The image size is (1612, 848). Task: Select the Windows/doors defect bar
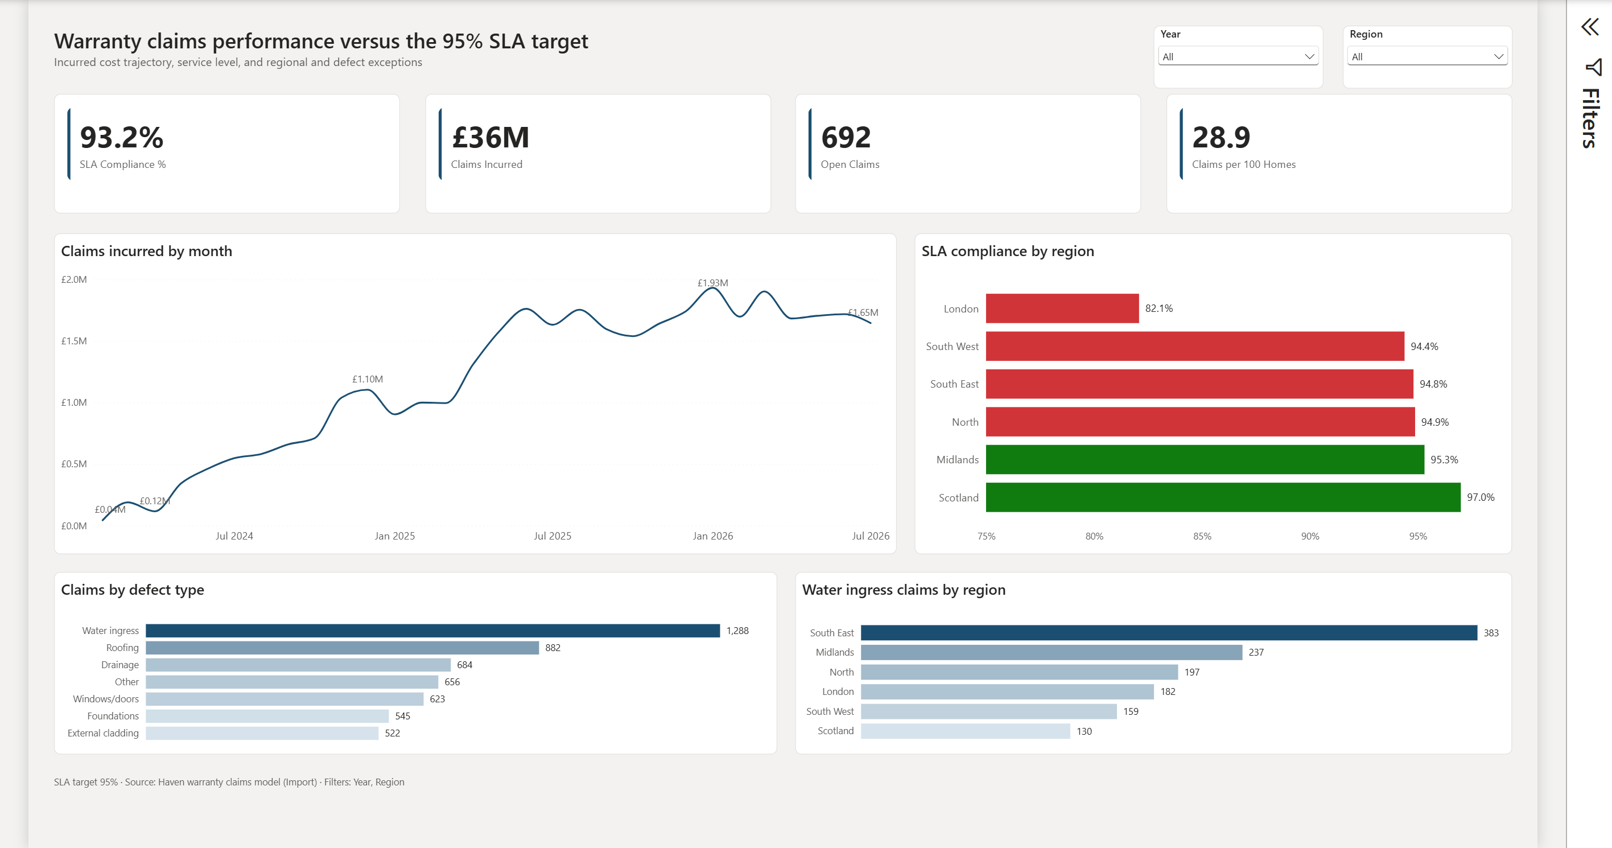point(285,698)
